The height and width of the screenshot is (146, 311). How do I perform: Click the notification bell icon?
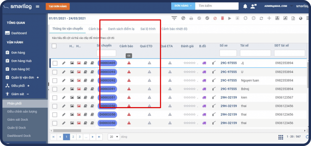245,6
